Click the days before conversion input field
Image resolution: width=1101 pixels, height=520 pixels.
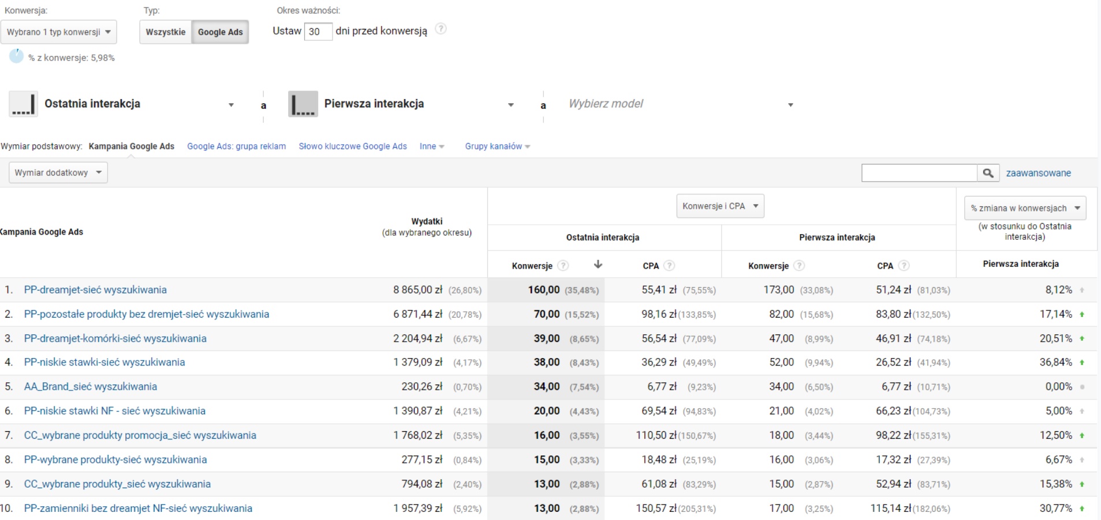pyautogui.click(x=318, y=32)
